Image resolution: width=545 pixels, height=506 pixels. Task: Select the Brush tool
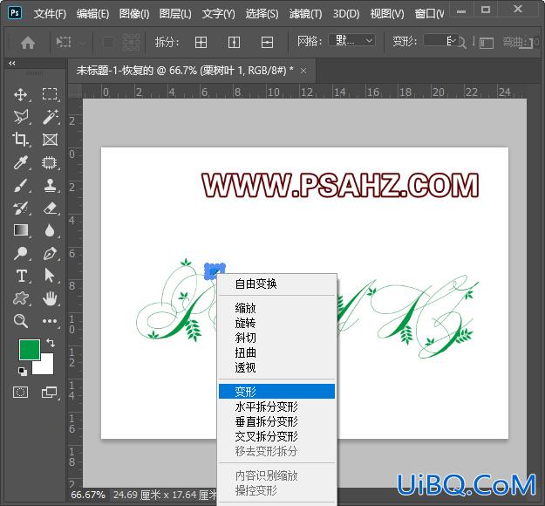(x=21, y=185)
